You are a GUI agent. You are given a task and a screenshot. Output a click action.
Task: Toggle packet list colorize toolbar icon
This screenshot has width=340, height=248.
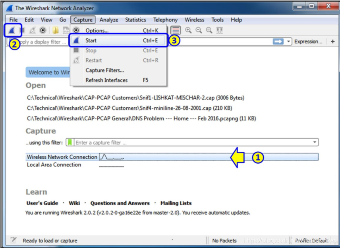(x=176, y=30)
